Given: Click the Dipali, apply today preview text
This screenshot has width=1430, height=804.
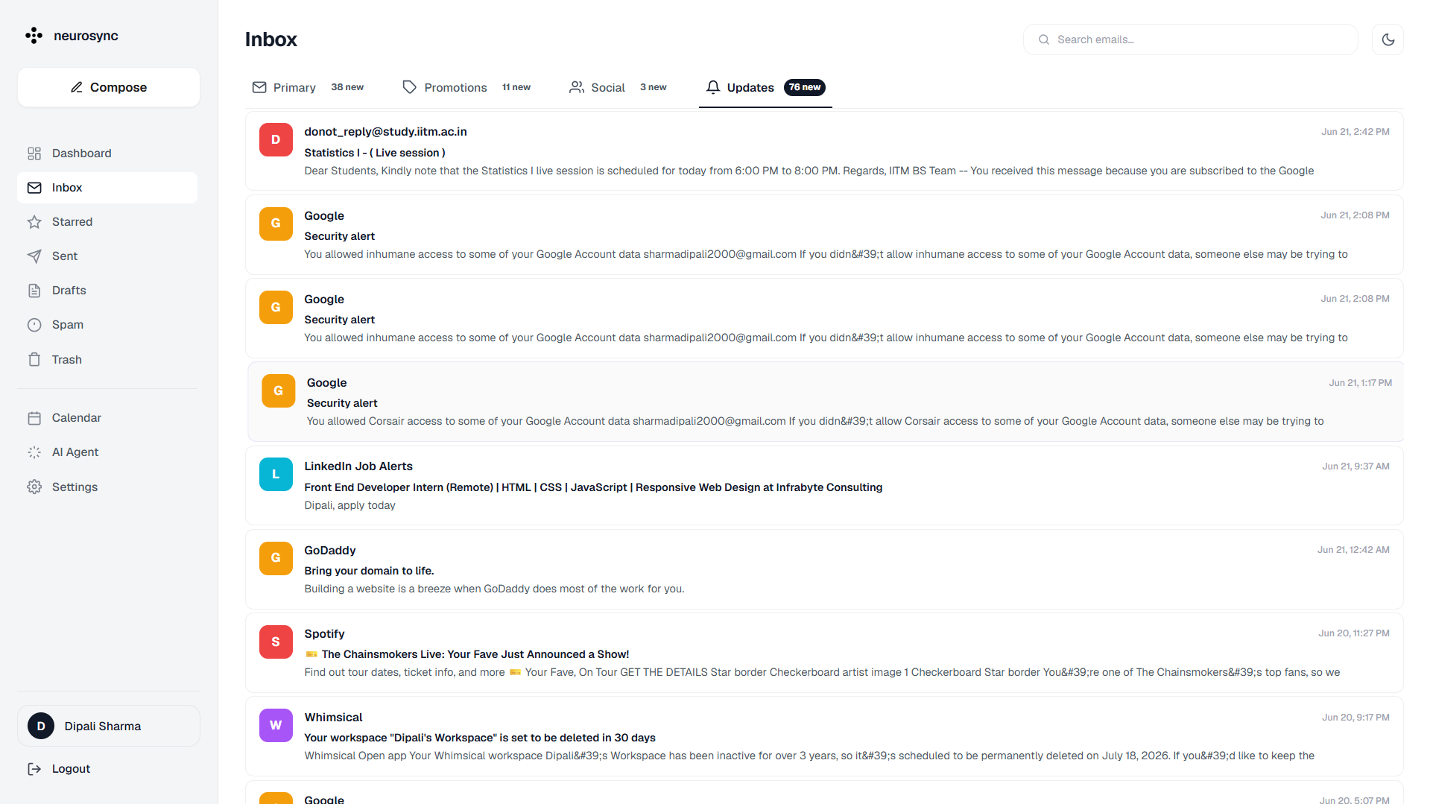Looking at the screenshot, I should pos(349,505).
